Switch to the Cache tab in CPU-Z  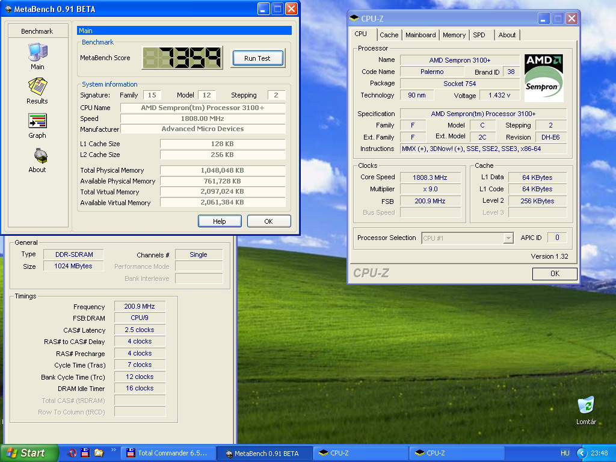coord(389,35)
